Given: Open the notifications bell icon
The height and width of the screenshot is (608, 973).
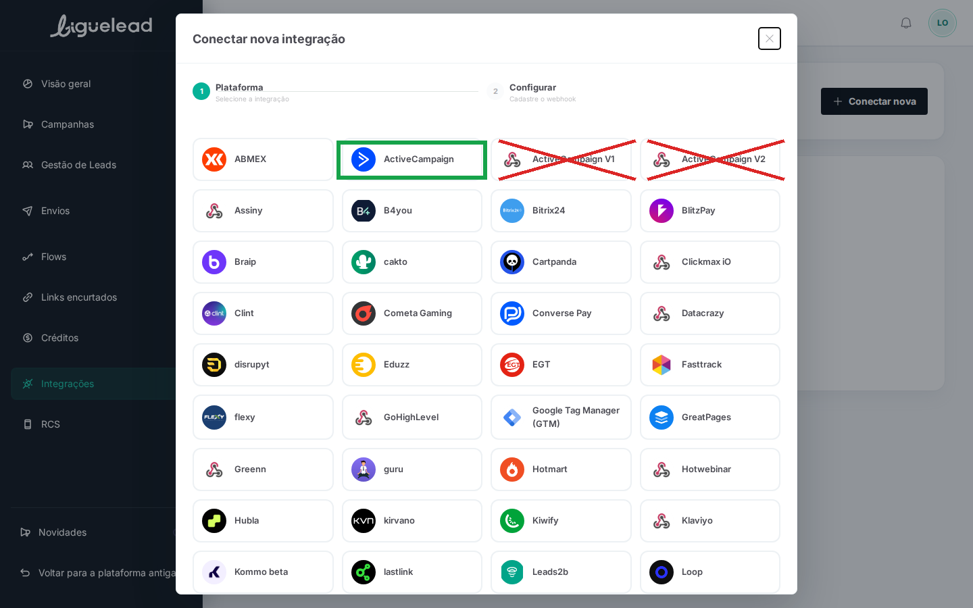Looking at the screenshot, I should coord(906,23).
